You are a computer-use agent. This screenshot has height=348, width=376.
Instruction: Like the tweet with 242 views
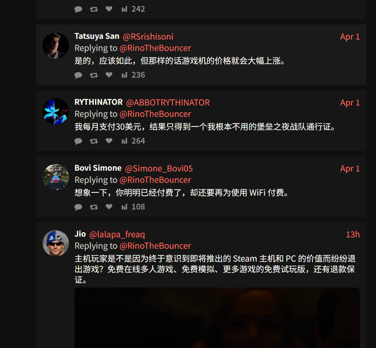[x=109, y=9]
